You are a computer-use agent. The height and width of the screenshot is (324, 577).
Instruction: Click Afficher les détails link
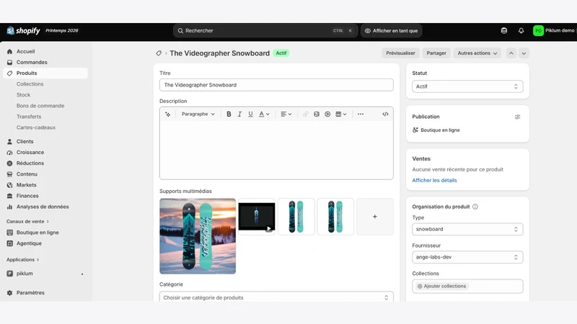tap(434, 181)
